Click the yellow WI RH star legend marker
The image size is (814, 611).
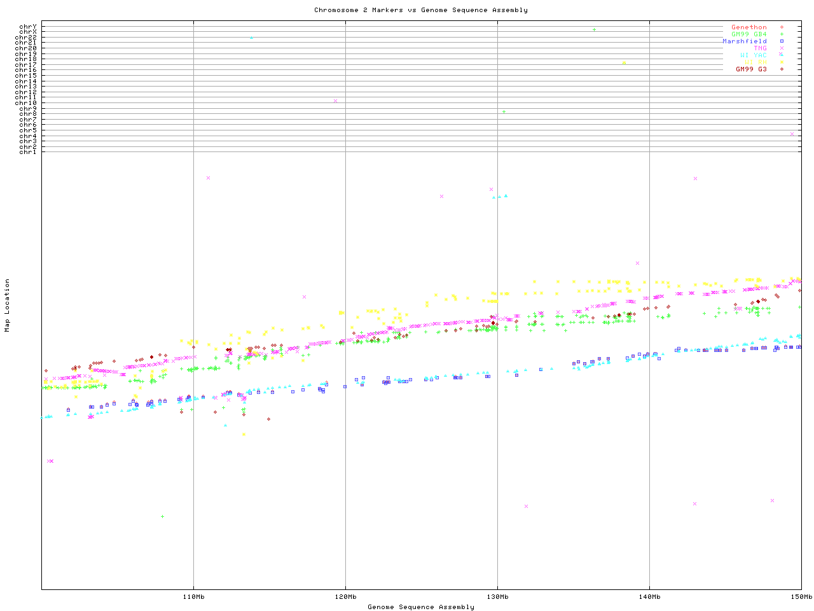pos(782,62)
